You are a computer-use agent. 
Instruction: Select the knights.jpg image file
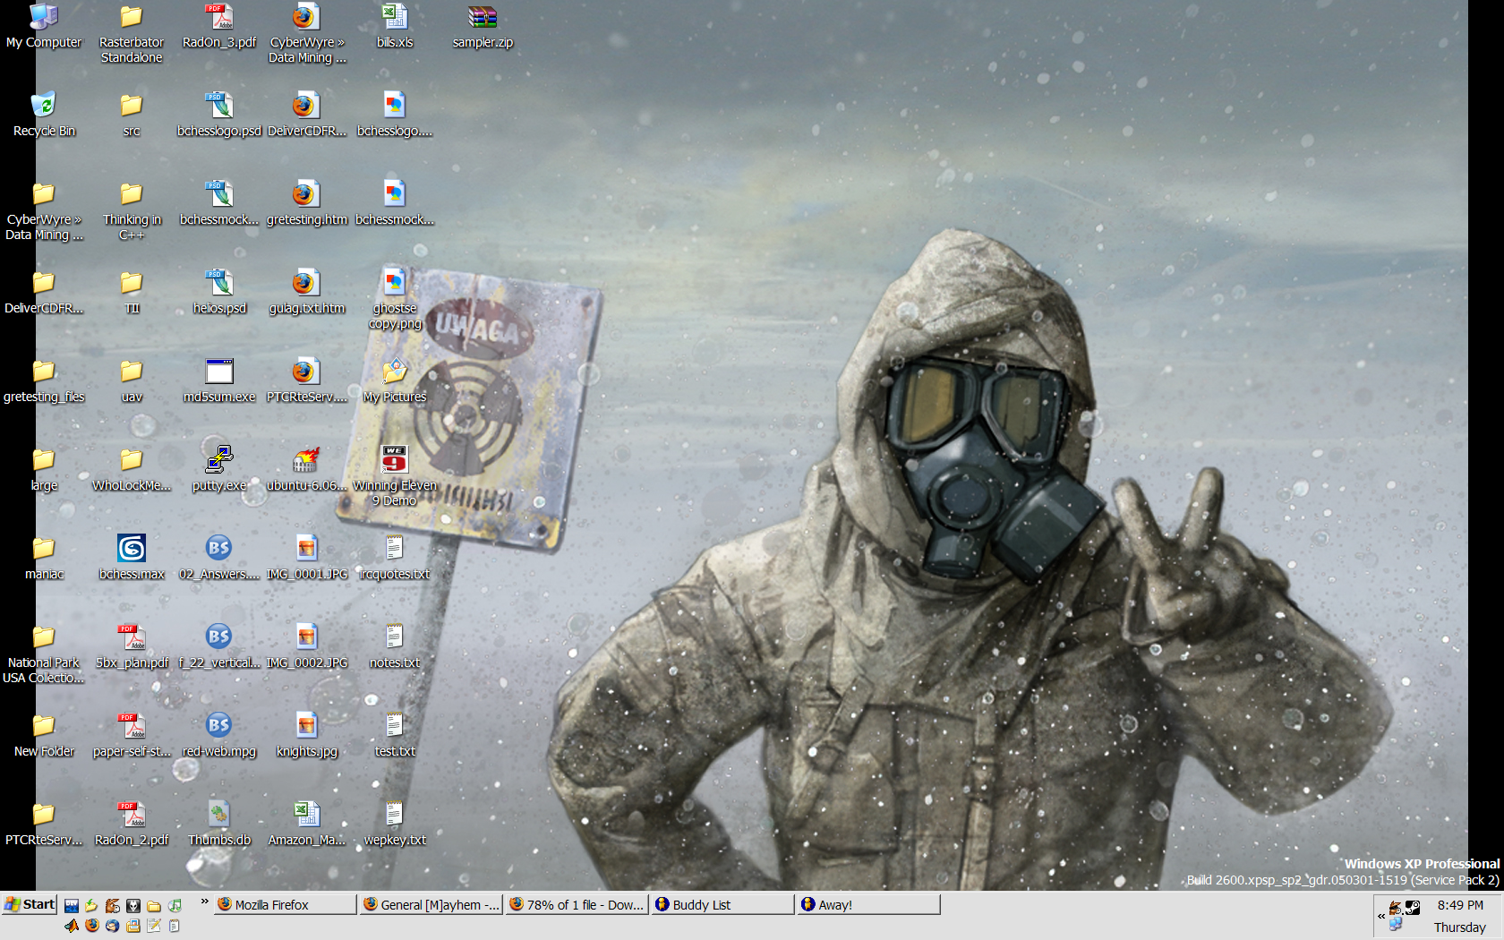[x=307, y=735]
